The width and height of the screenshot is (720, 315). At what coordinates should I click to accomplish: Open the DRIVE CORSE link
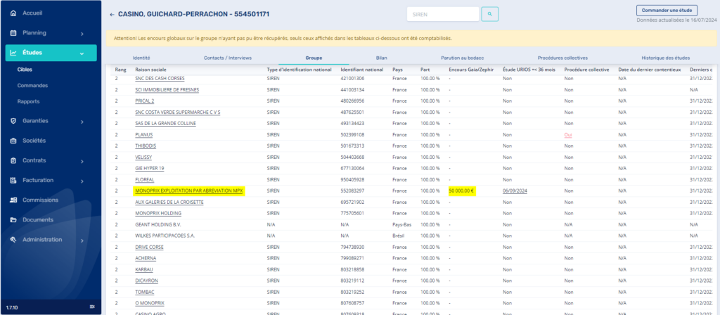point(149,247)
